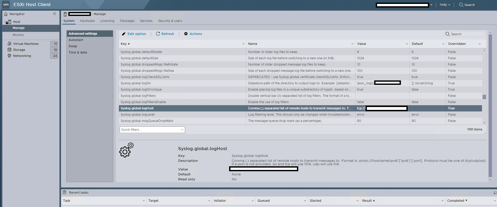The width and height of the screenshot is (497, 207).
Task: Open the Actions gear icon menu
Action: (x=186, y=34)
